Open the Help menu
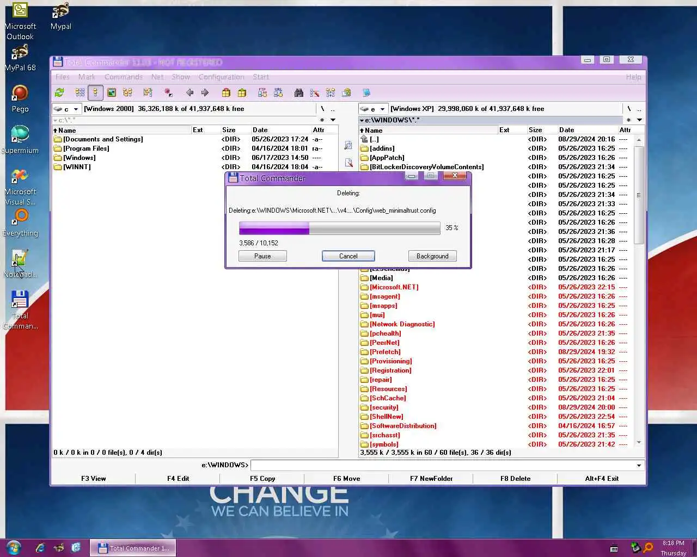 coord(633,77)
